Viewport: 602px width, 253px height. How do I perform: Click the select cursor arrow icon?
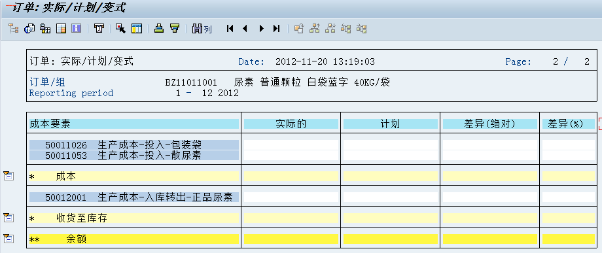120,29
